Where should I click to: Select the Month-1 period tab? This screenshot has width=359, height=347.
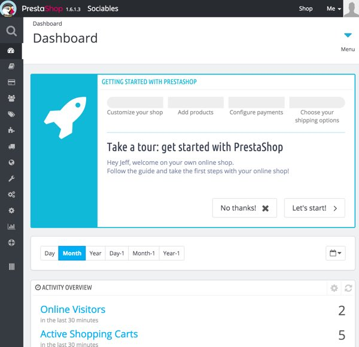[x=144, y=253]
